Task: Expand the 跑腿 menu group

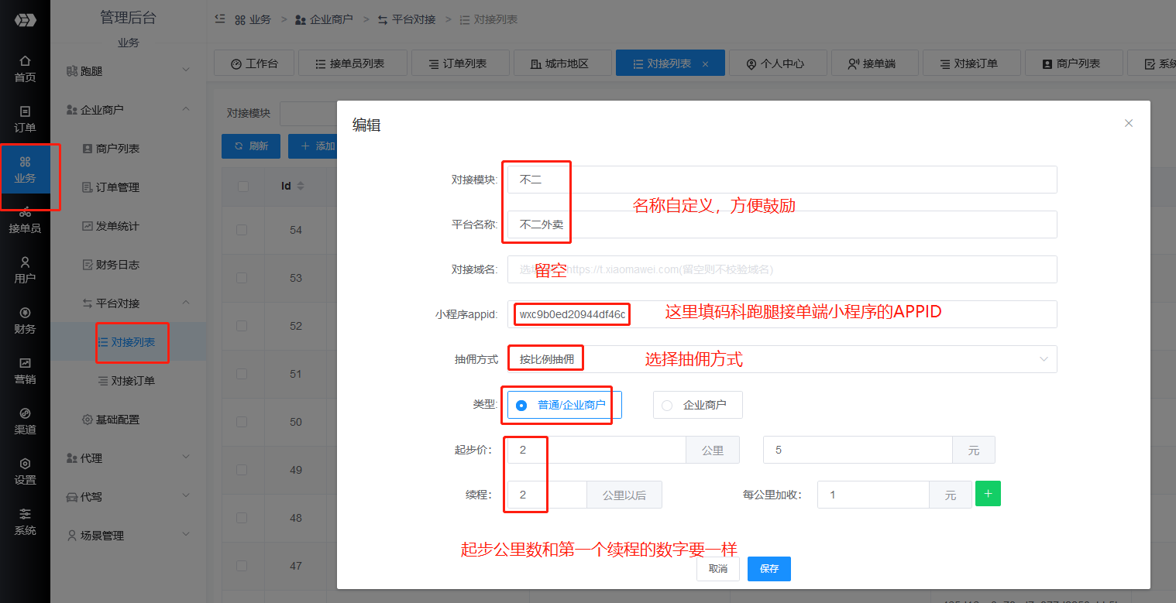Action: tap(129, 70)
